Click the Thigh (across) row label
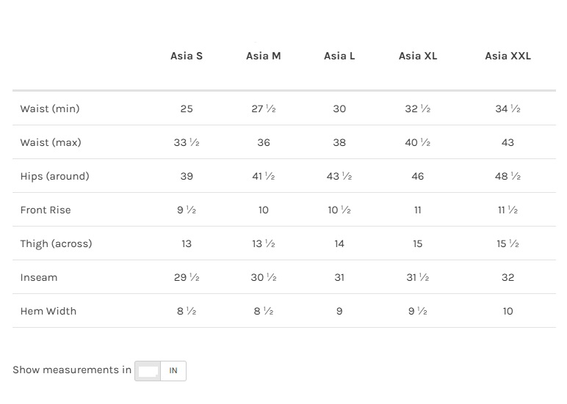The image size is (567, 404). [57, 243]
